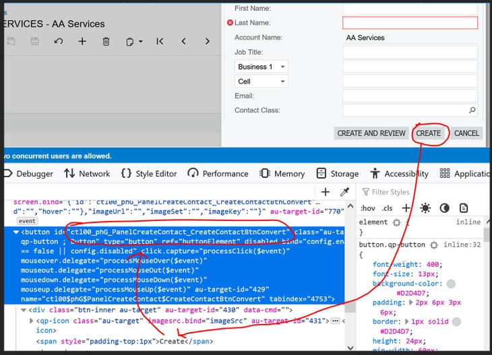Click the save and close icon

(11, 41)
